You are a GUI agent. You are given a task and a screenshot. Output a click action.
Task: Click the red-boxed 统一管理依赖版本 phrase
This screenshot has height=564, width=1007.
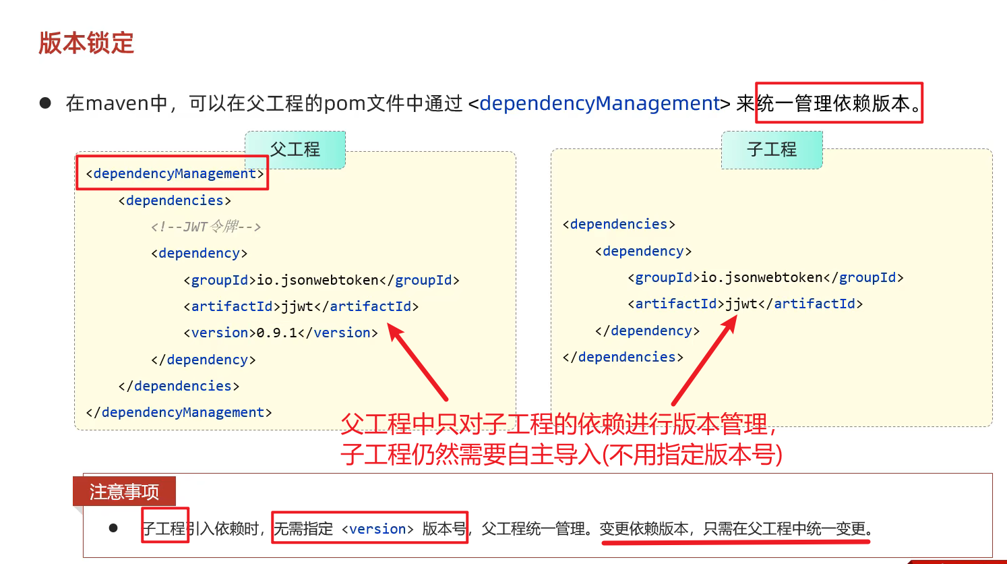[838, 103]
